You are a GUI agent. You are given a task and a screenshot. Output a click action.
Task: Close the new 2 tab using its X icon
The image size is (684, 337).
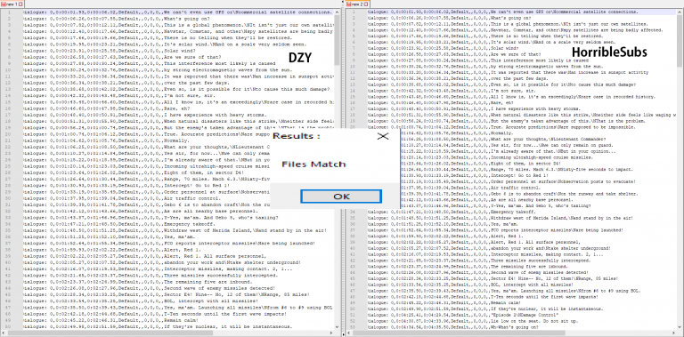point(366,4)
